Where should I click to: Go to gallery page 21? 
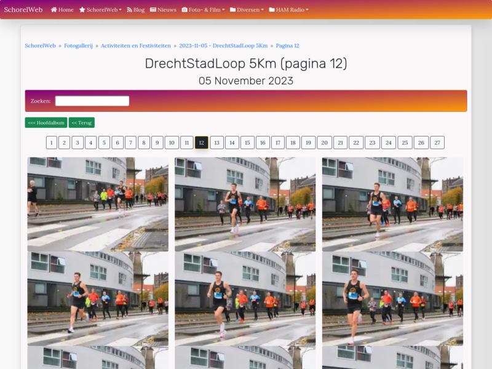(341, 143)
